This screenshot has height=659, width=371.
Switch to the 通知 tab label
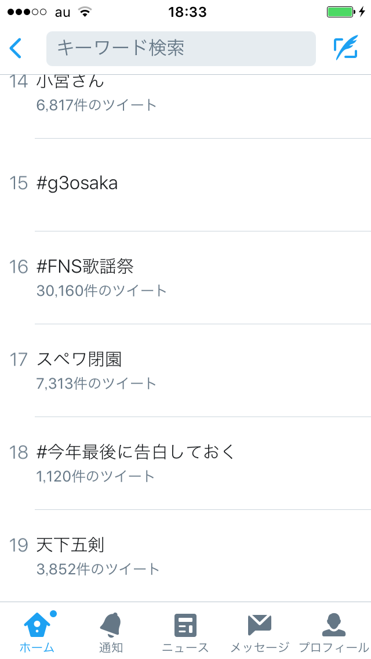[111, 647]
